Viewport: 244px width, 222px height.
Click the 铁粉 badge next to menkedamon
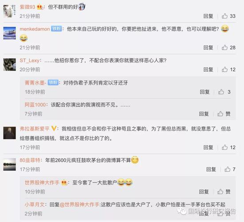click(56, 29)
